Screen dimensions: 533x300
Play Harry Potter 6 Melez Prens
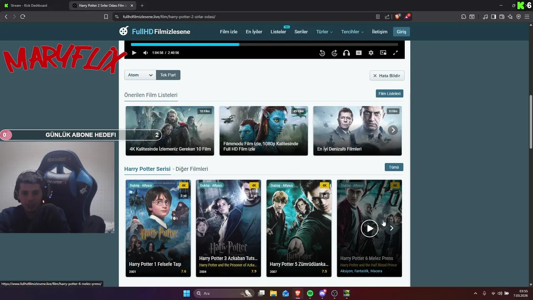pyautogui.click(x=369, y=228)
